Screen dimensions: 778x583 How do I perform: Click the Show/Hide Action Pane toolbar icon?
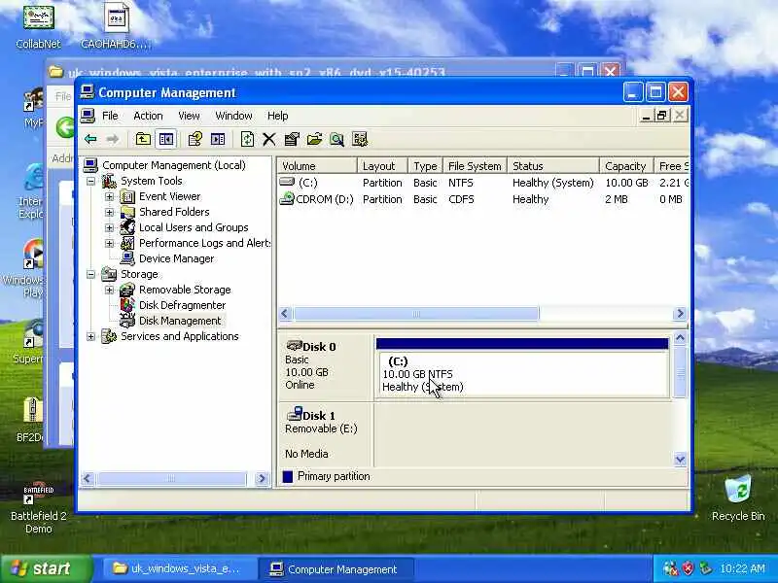pos(218,139)
